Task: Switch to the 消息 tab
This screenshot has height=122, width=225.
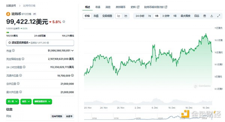Action: (x=108, y=7)
